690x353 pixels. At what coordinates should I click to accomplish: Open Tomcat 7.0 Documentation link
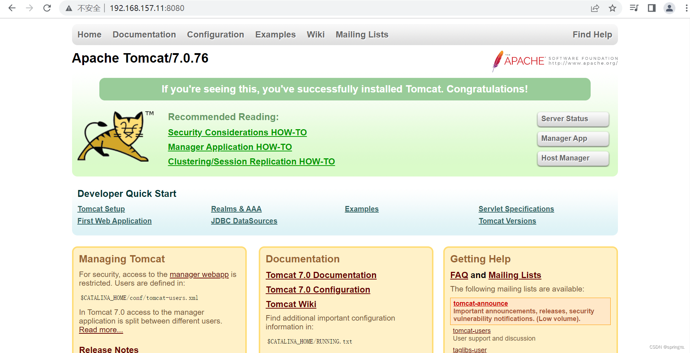321,275
